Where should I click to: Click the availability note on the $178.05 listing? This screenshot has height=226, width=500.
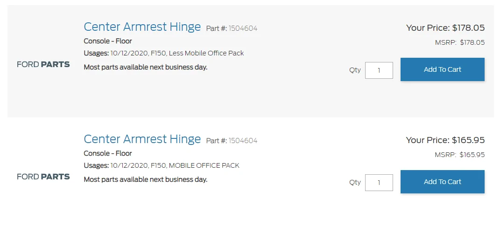click(x=145, y=67)
